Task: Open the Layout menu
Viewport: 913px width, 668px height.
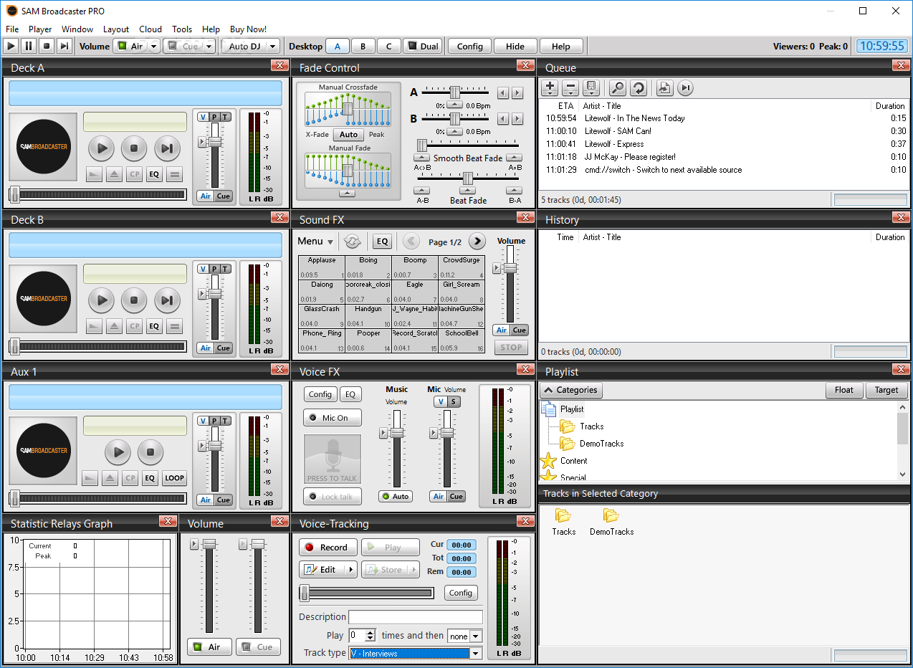Action: tap(116, 29)
